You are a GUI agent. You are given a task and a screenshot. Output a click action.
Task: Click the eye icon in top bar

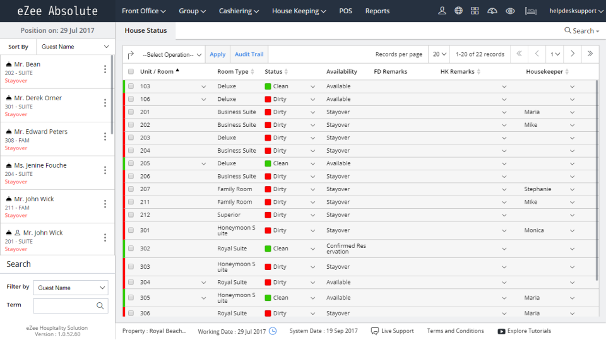point(510,11)
